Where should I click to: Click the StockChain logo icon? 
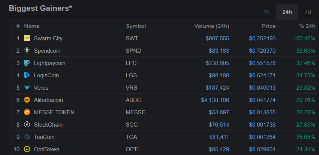pos(27,124)
